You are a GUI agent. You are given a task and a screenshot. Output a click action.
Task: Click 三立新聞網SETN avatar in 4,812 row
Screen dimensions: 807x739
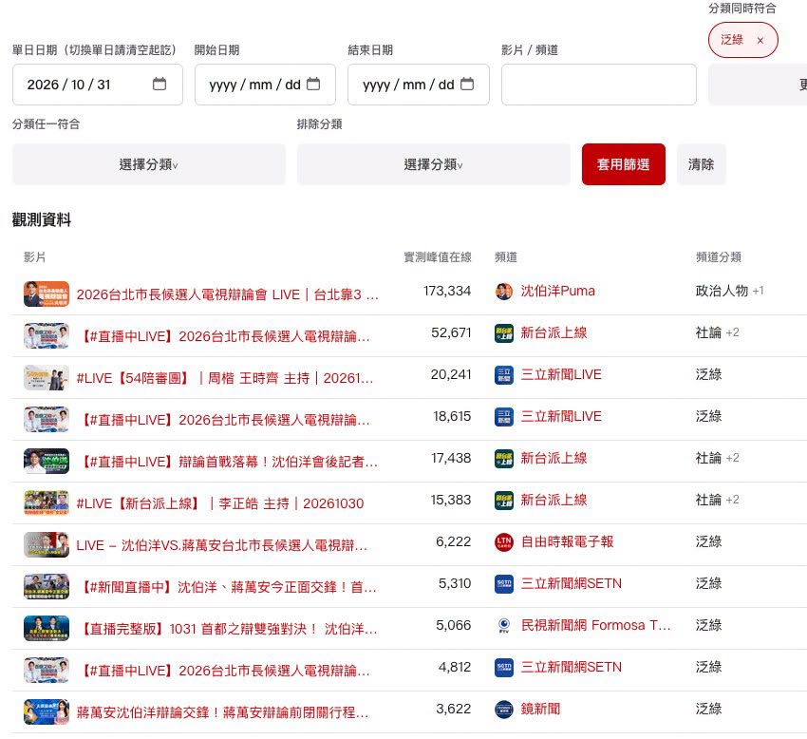click(504, 668)
